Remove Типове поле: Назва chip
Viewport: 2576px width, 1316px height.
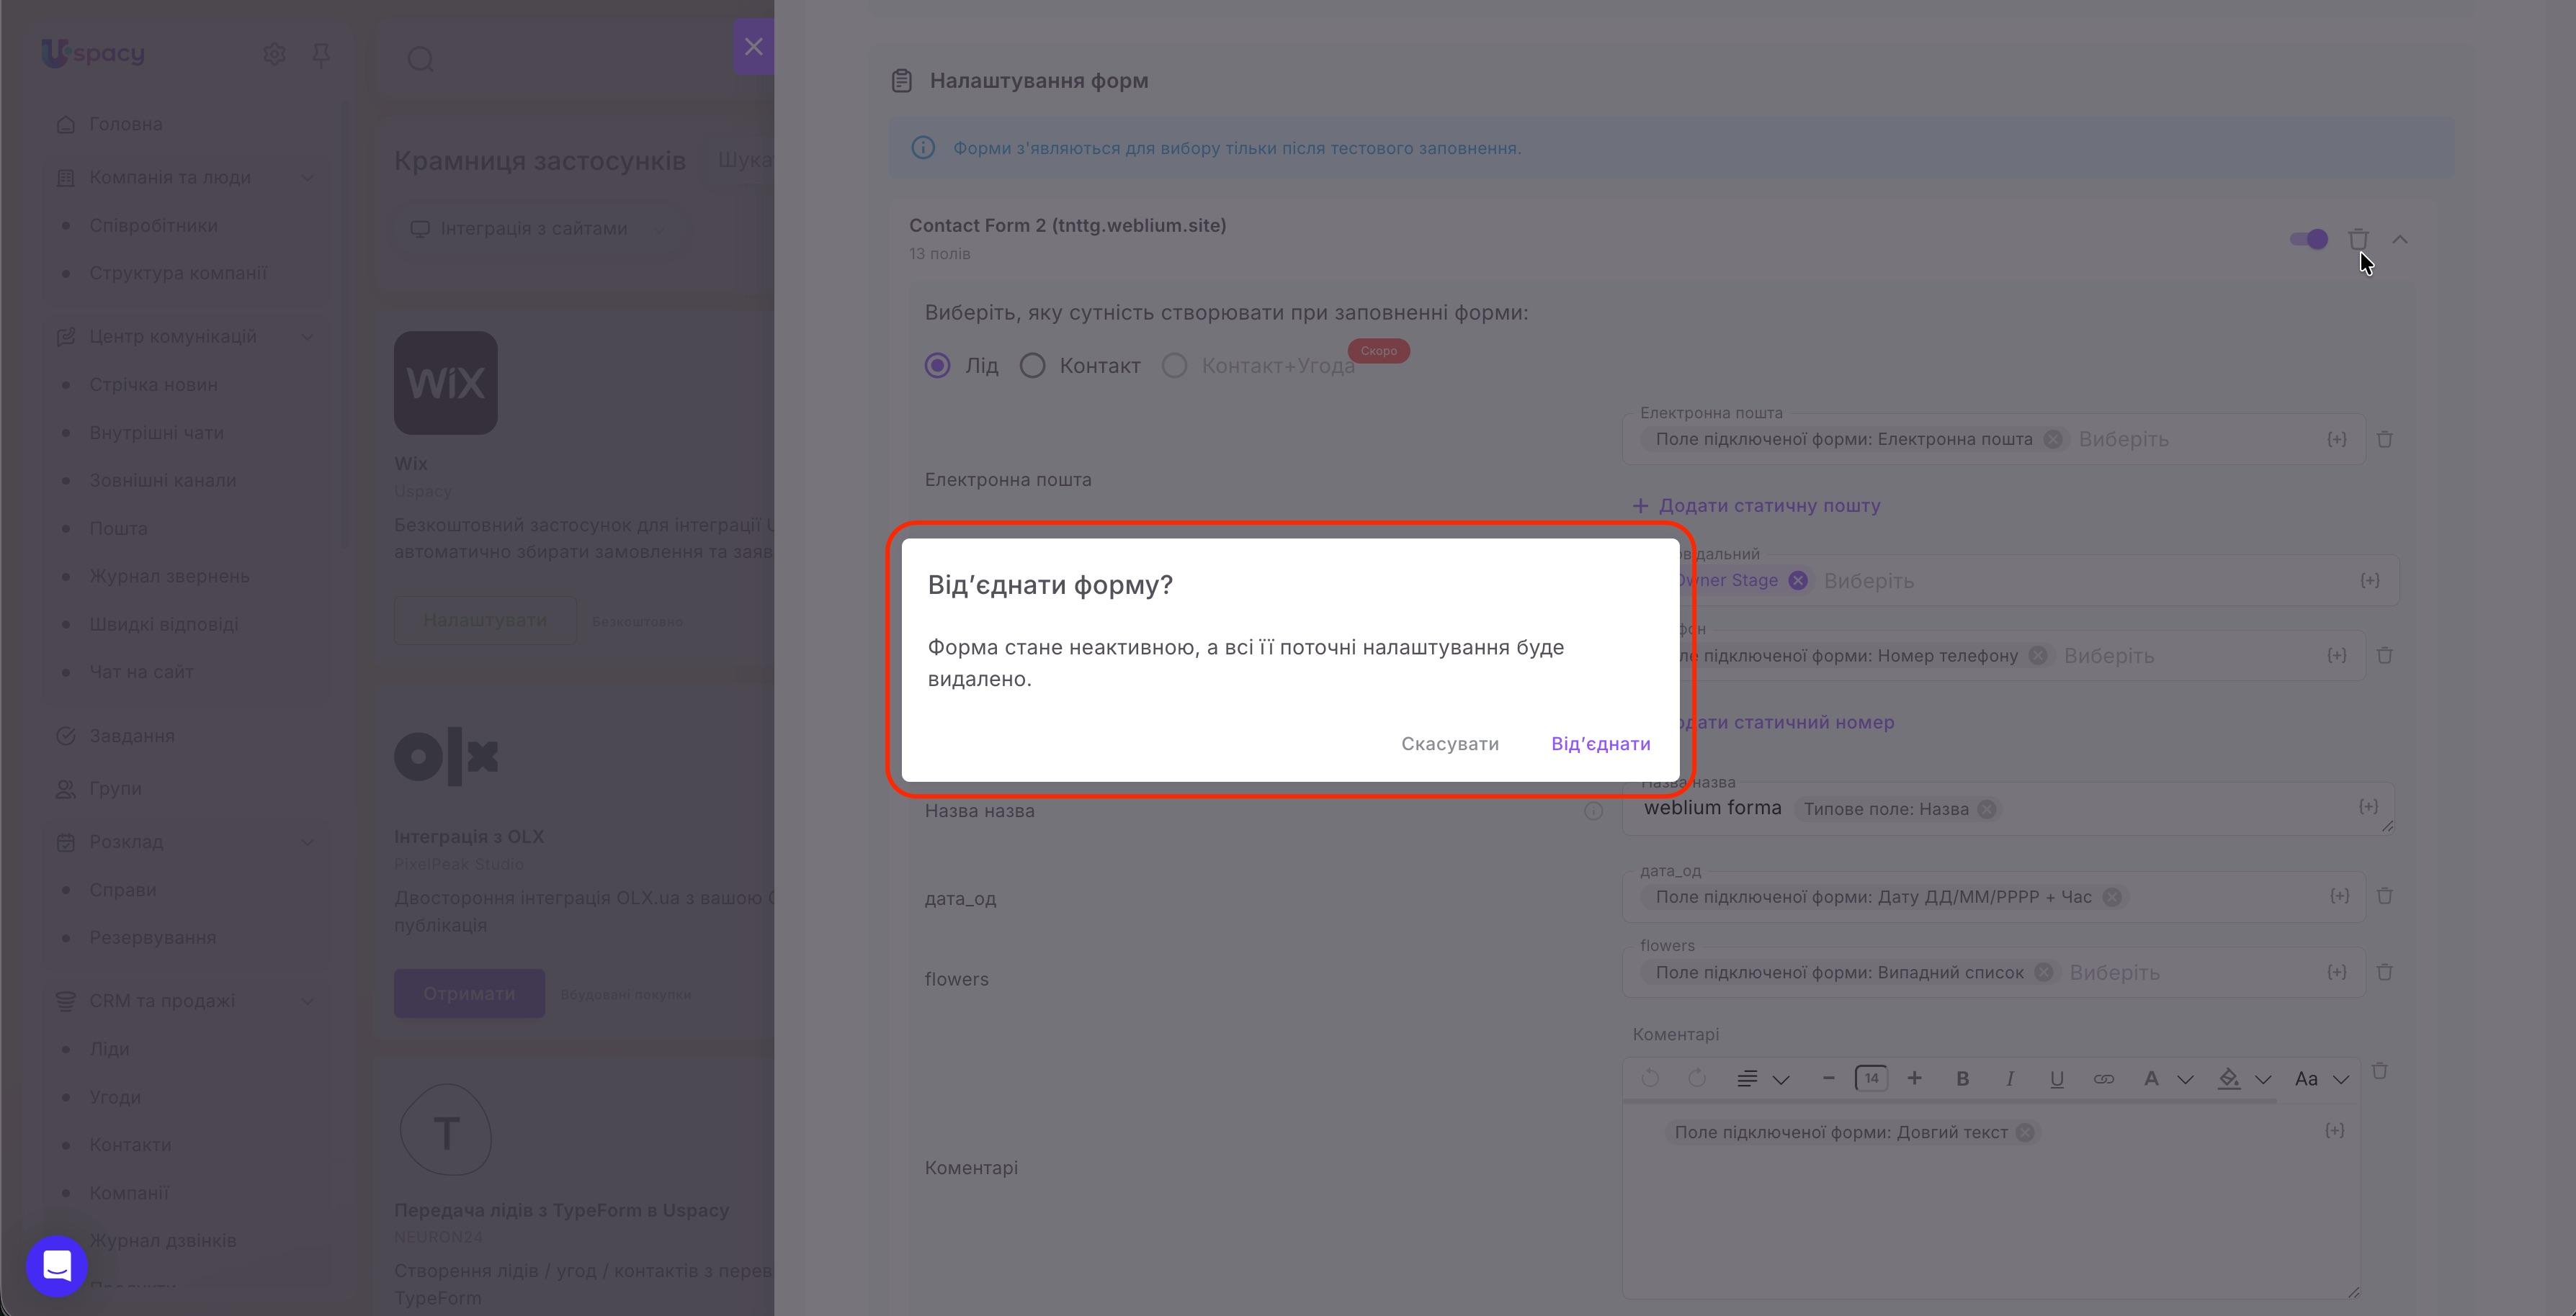[x=1987, y=809]
